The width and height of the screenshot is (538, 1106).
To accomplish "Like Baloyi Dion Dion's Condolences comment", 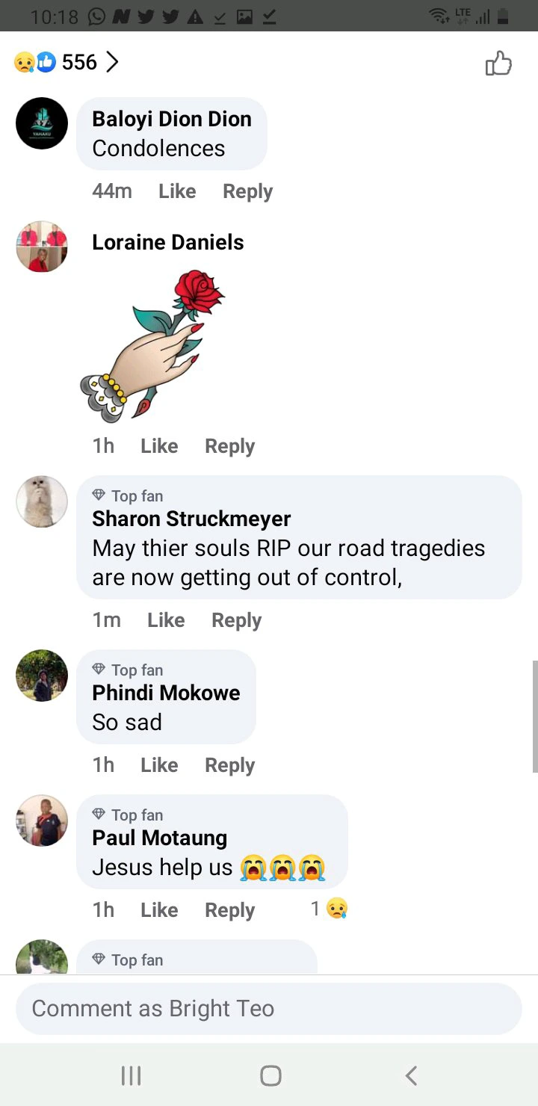I will [177, 191].
